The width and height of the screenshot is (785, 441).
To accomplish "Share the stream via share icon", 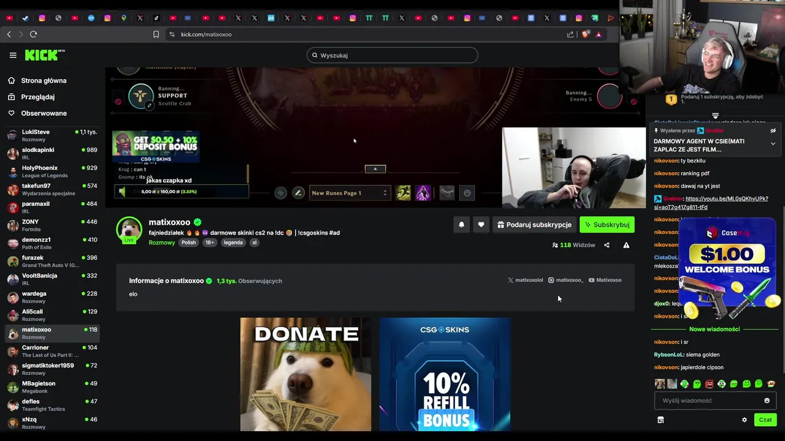I will pyautogui.click(x=607, y=245).
